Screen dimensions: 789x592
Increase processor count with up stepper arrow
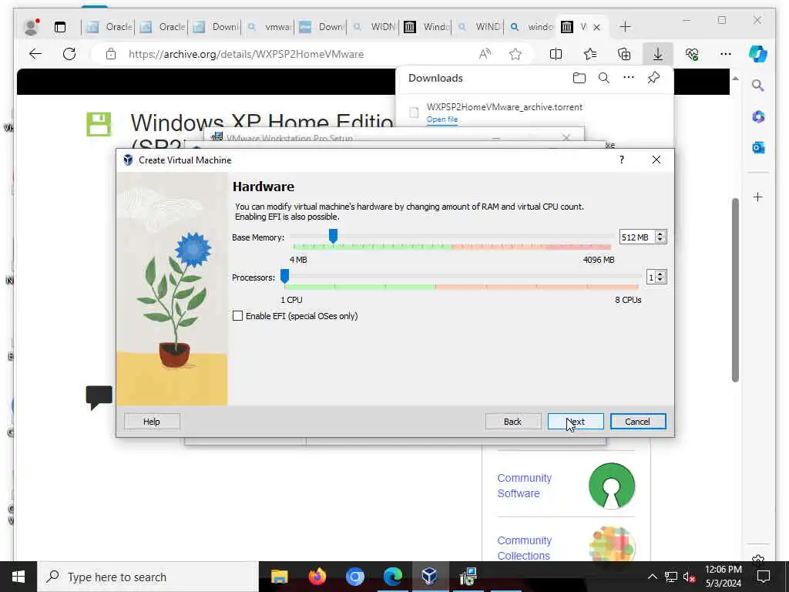click(660, 274)
